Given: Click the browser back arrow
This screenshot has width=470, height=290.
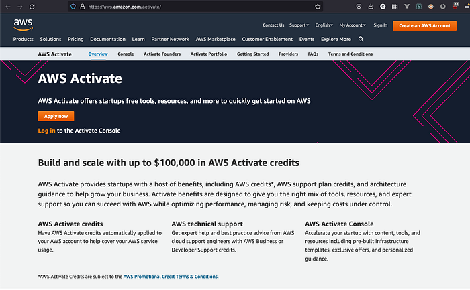Looking at the screenshot, I should pyautogui.click(x=8, y=7).
